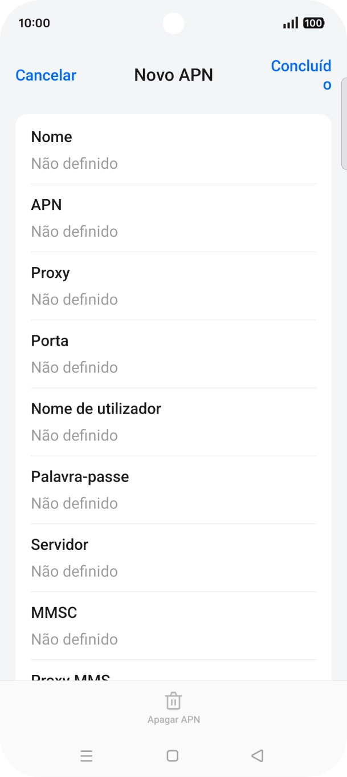Tap the Novo APN page title
Image resolution: width=347 pixels, height=777 pixels.
coord(173,75)
